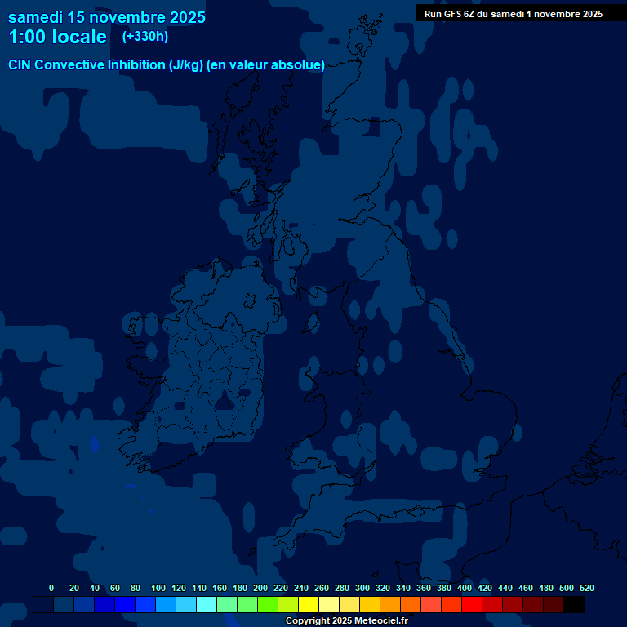Select the bright red legend swatch
This screenshot has height=627, width=627.
coord(472,605)
